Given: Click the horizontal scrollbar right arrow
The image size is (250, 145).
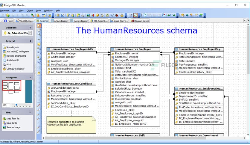Looking at the screenshot, I should point(245,138).
